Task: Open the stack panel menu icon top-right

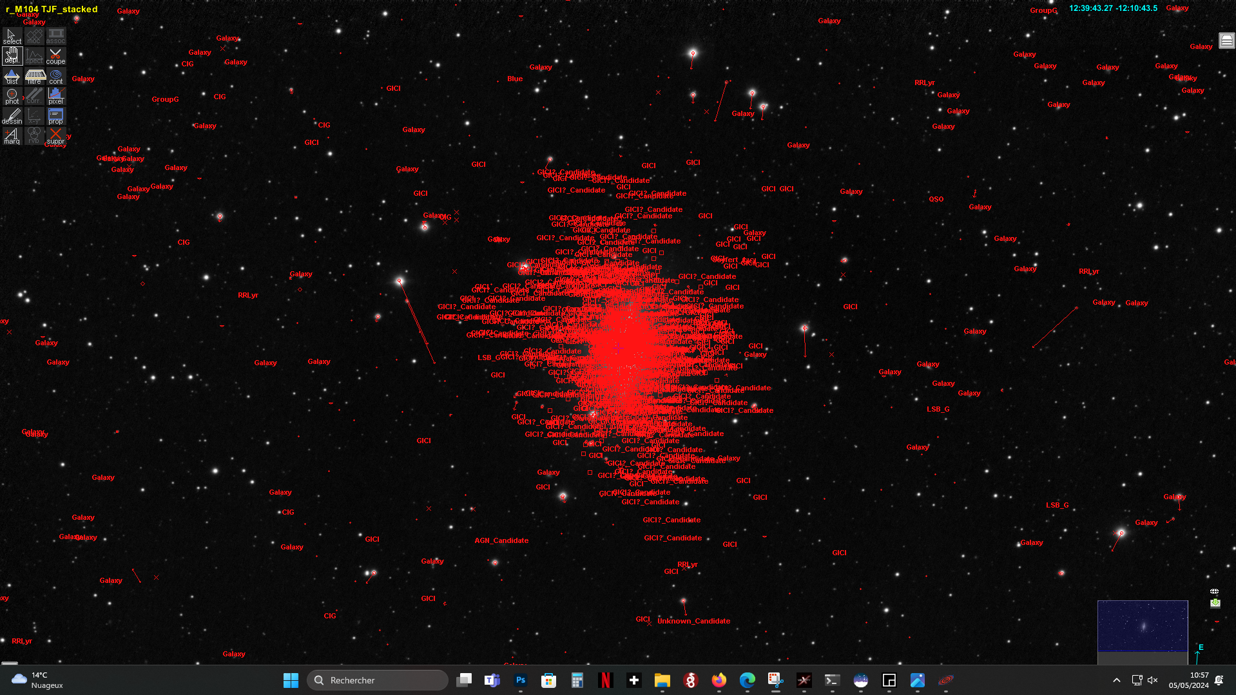Action: click(1226, 41)
